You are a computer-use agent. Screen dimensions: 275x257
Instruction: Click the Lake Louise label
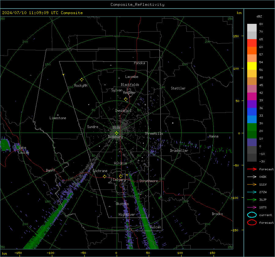coord(24,150)
